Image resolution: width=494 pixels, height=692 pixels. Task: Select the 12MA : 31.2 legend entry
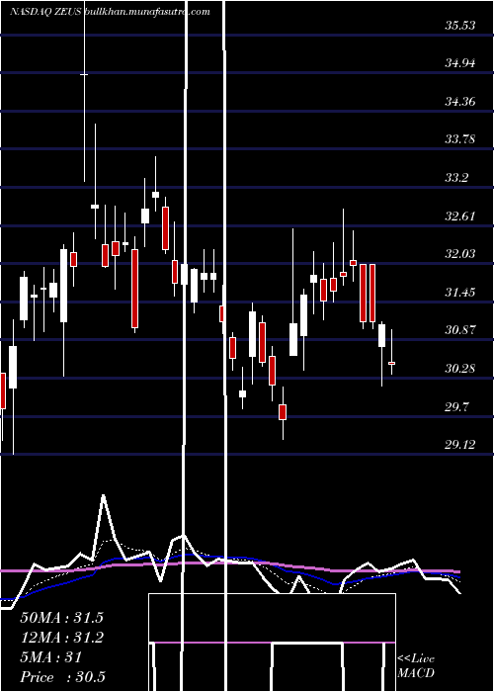point(61,638)
